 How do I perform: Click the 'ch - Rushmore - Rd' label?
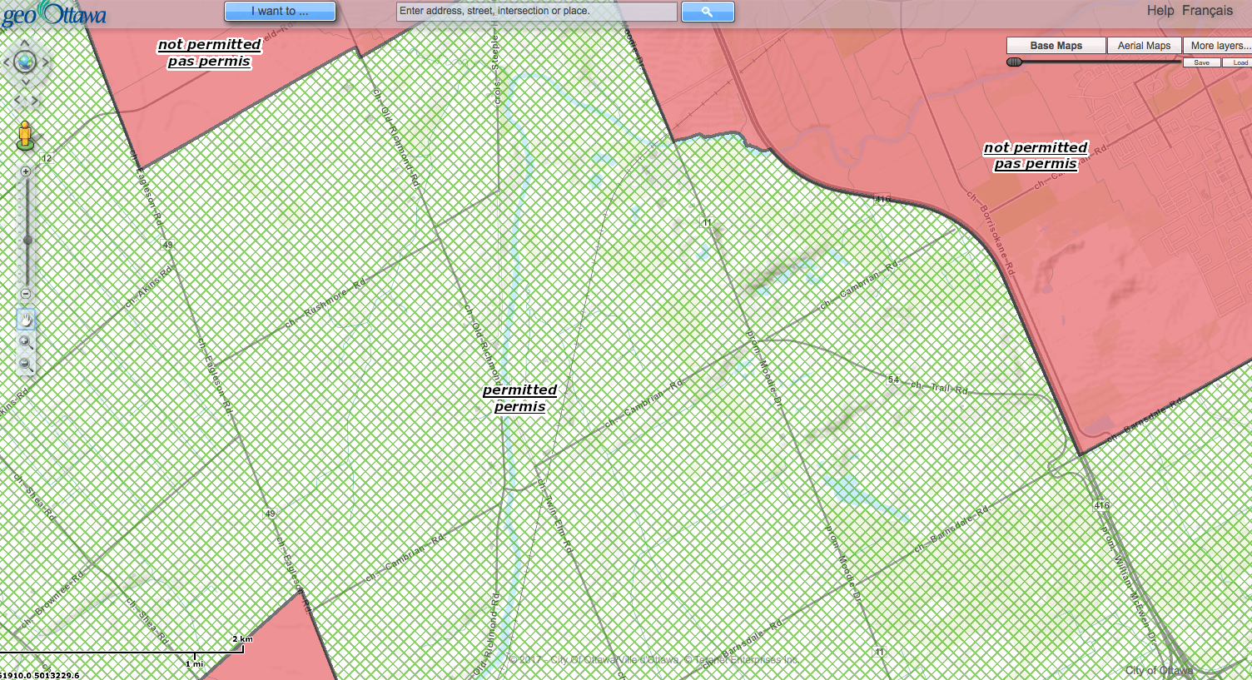click(x=325, y=303)
